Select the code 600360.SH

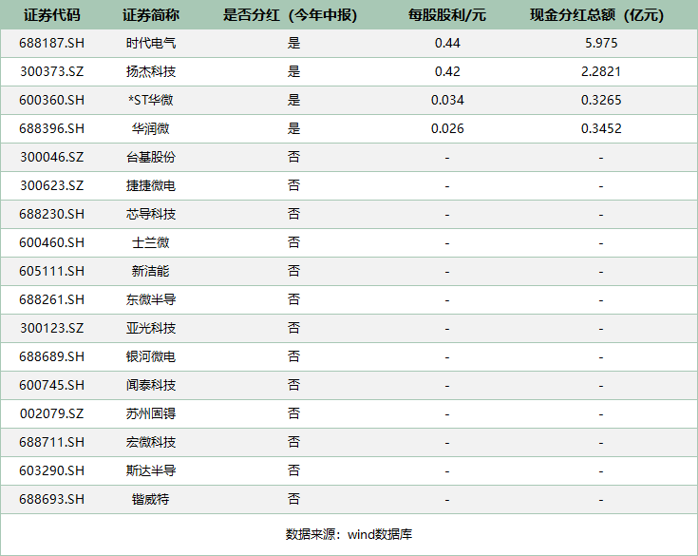(51, 100)
